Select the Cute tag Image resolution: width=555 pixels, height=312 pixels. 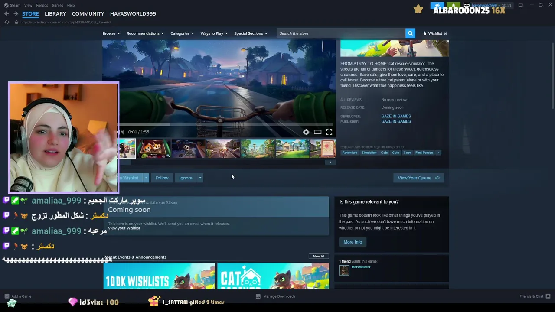[x=395, y=153]
